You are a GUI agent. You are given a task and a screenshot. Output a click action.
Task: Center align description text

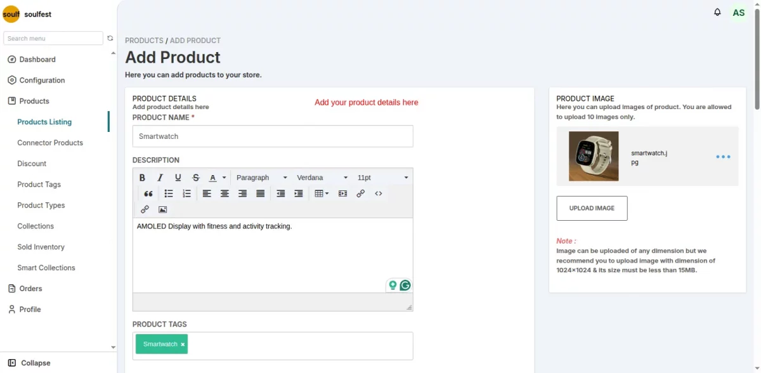(x=224, y=193)
